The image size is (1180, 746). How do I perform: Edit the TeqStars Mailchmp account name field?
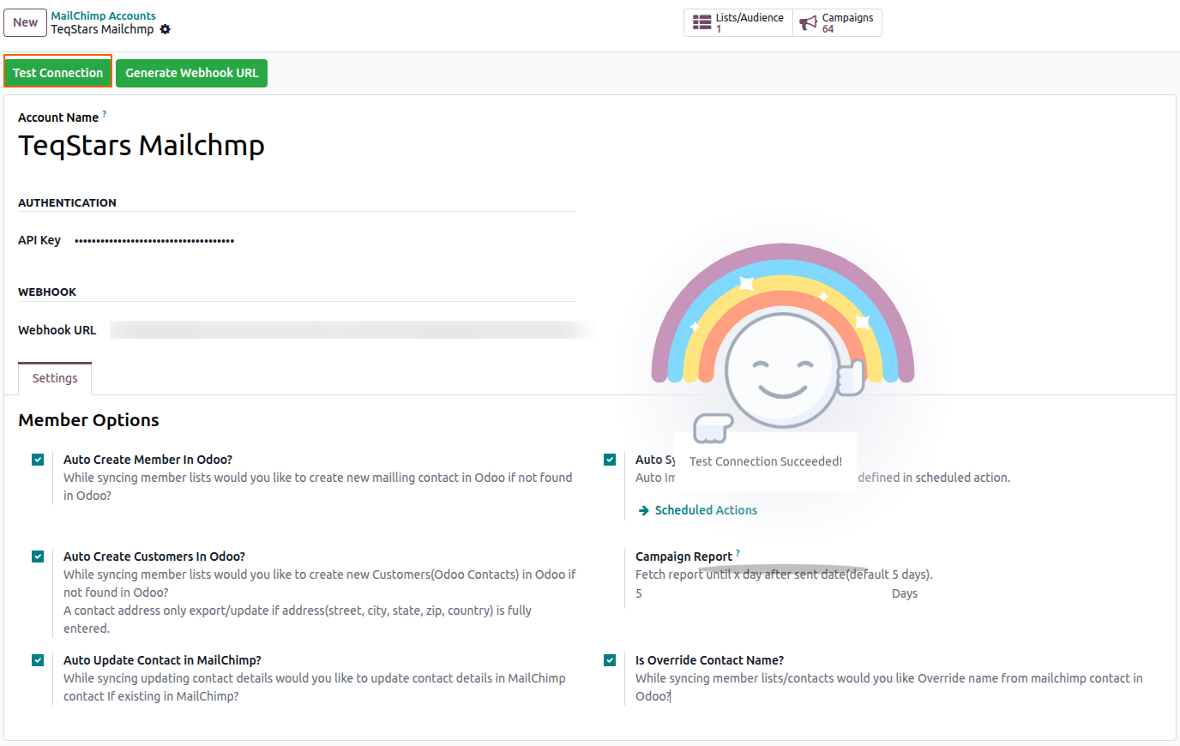297,146
